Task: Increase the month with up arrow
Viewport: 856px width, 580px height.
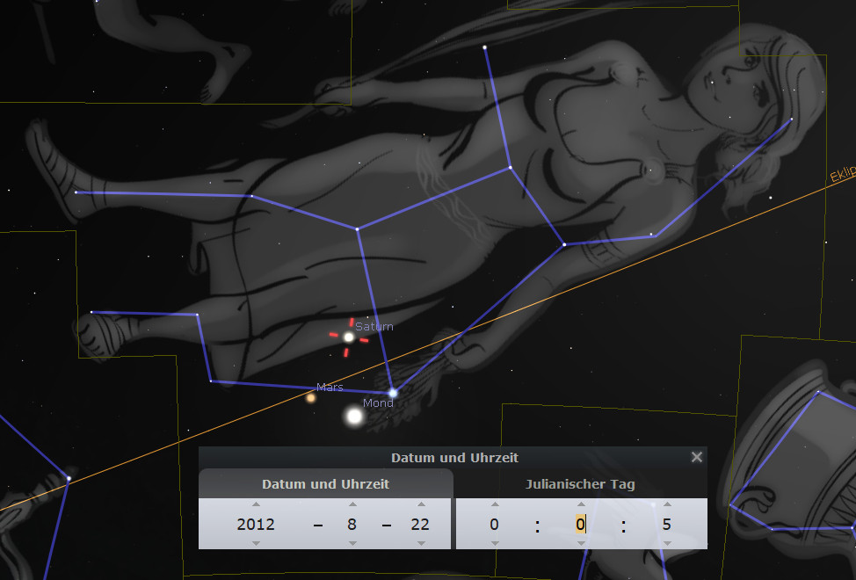Action: [x=352, y=504]
